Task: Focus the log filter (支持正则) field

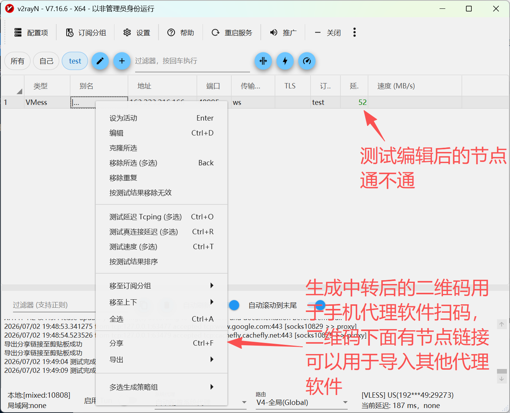Action: (54, 305)
